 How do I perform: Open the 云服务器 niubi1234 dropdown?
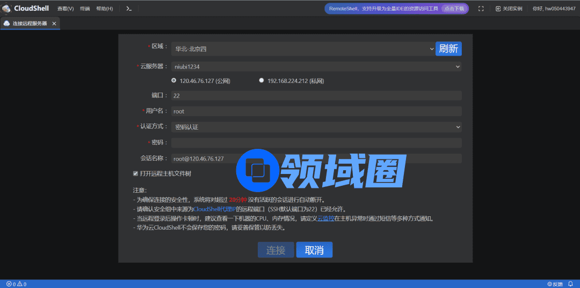click(316, 66)
